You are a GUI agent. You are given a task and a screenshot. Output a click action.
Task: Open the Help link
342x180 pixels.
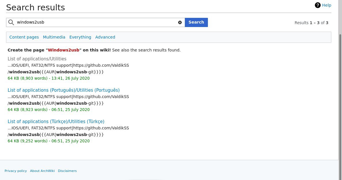pos(326,5)
